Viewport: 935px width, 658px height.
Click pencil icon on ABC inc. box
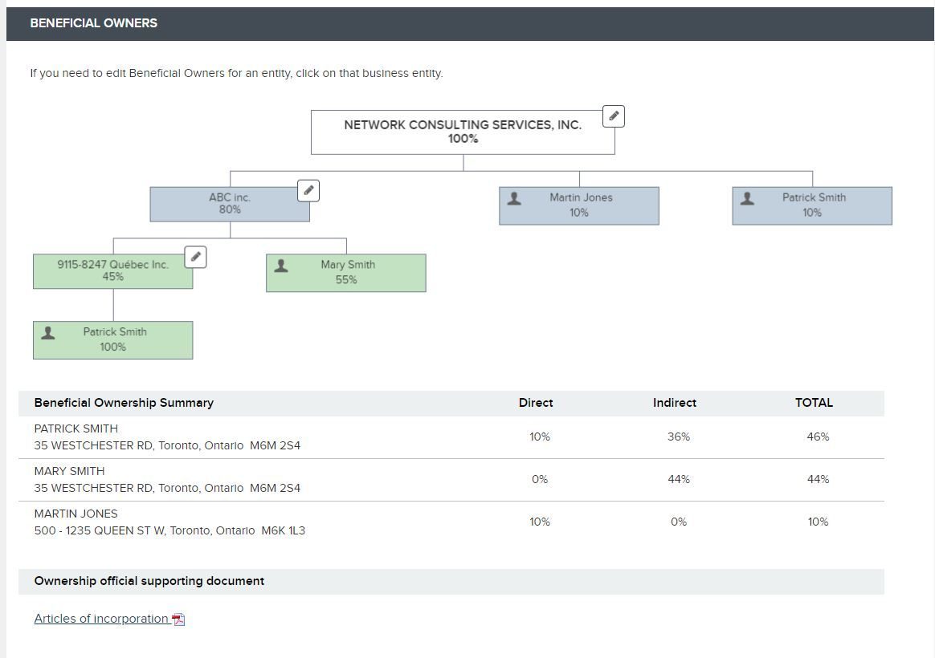pos(308,190)
